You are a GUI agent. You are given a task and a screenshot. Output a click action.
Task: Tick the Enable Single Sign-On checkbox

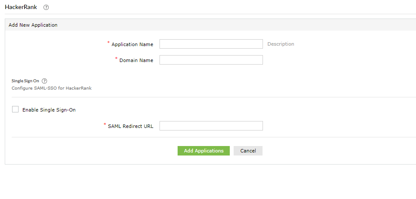pos(16,109)
